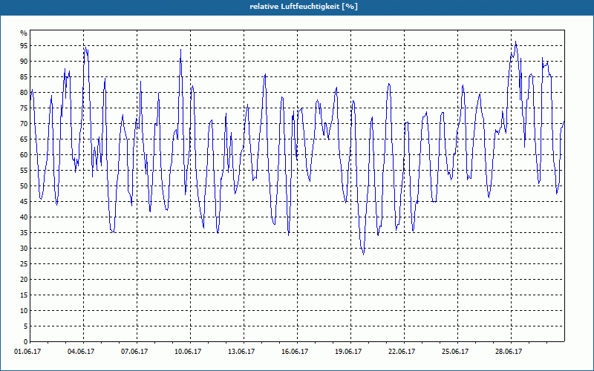Click the y-axis value 10

point(24,310)
